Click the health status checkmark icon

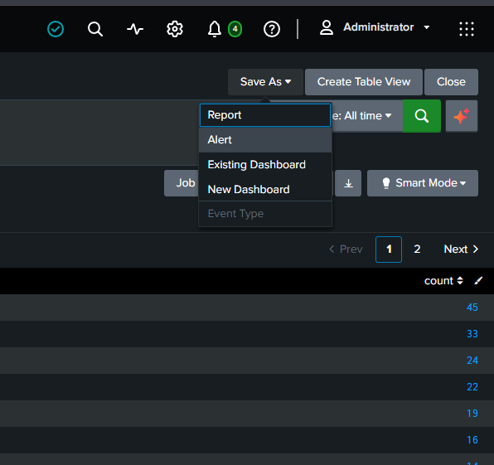[56, 29]
